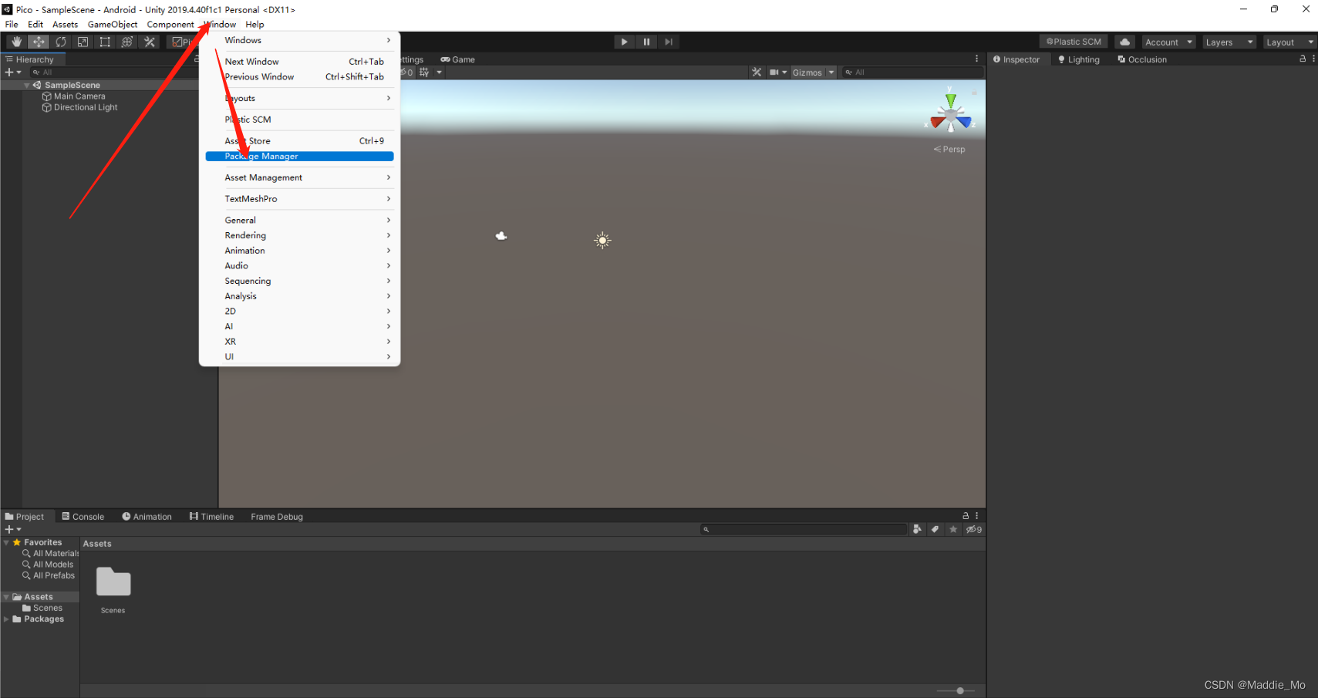Toggle the Inspector lock icon
This screenshot has height=698, width=1318.
[x=1303, y=59]
